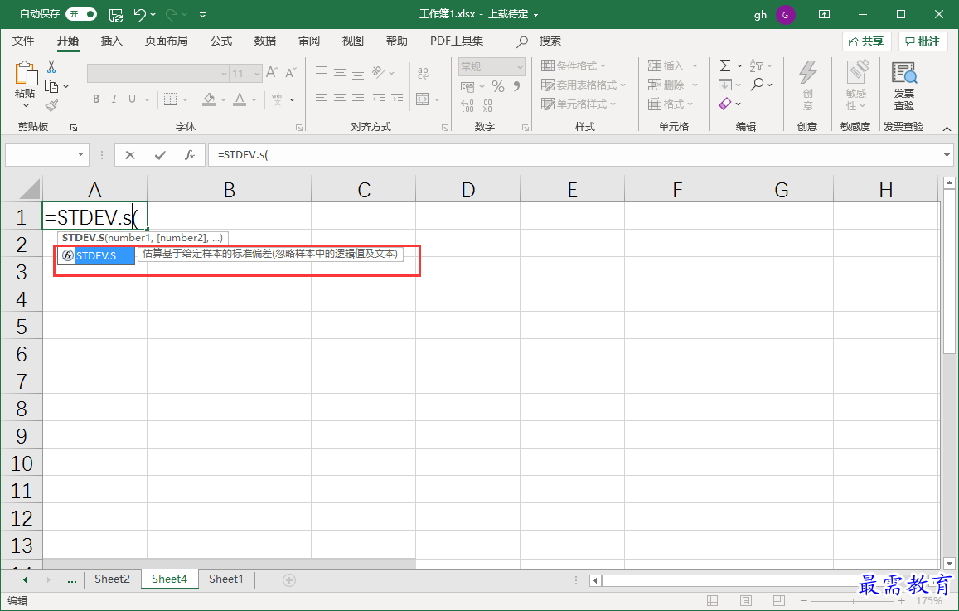
Task: Click the add new sheet plus icon
Action: click(x=289, y=579)
